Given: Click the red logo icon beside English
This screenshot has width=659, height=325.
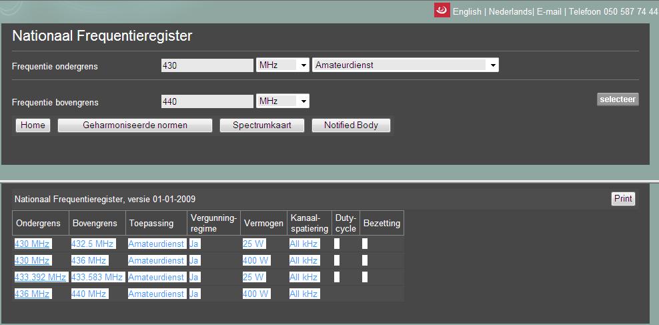Looking at the screenshot, I should [442, 11].
